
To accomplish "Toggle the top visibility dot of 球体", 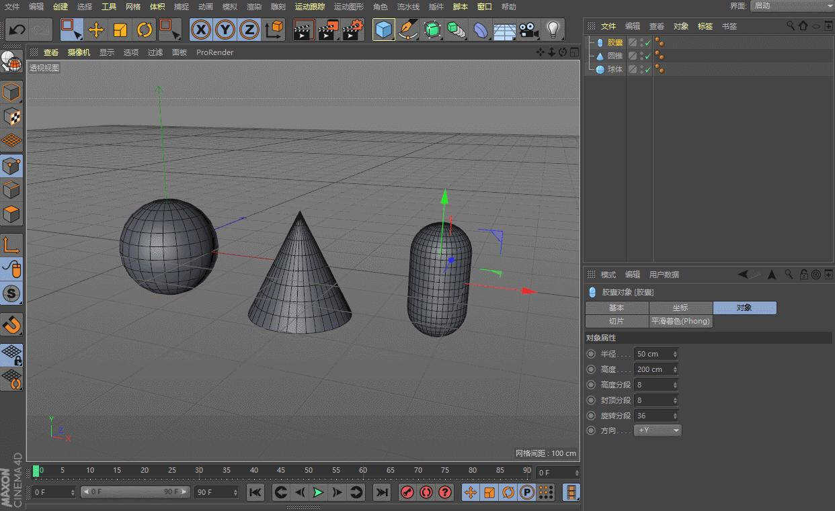I will 658,65.
